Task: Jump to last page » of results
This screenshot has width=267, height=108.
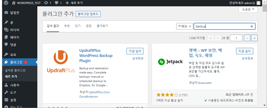Action: (255, 38)
